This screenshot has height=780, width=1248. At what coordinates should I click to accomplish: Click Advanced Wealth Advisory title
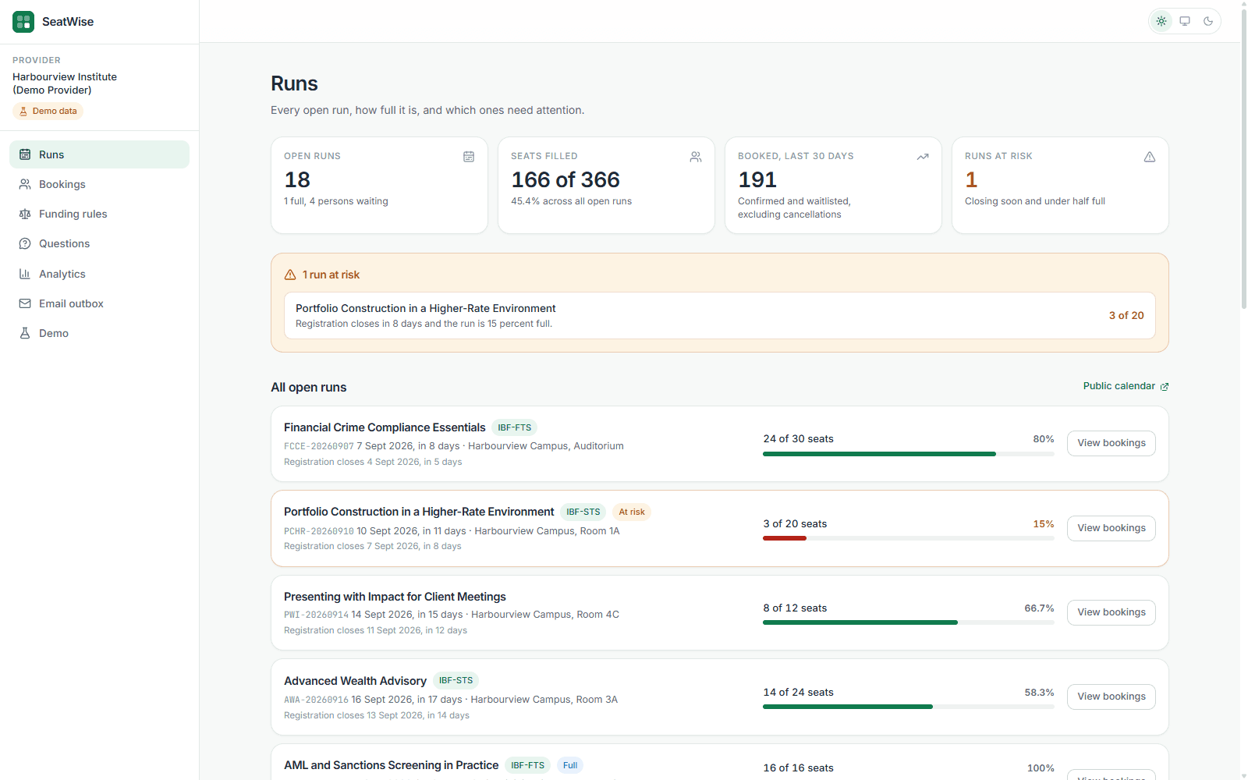355,681
